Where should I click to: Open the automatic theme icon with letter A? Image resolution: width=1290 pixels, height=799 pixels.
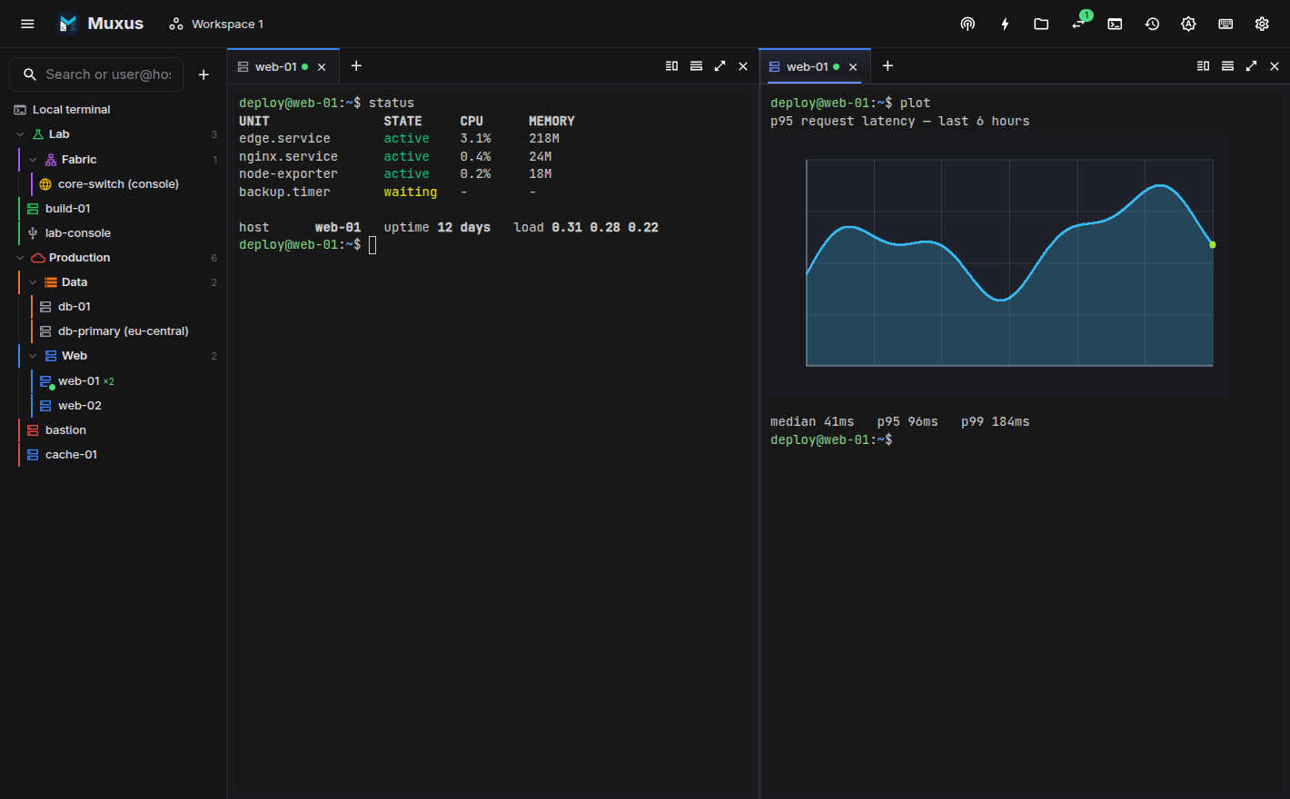click(1188, 24)
